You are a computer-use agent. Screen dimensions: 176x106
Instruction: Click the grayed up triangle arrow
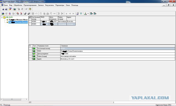click(x=67, y=14)
